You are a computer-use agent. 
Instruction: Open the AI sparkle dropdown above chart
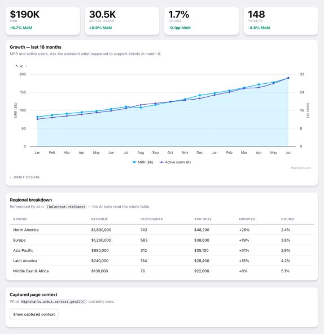(21, 66)
